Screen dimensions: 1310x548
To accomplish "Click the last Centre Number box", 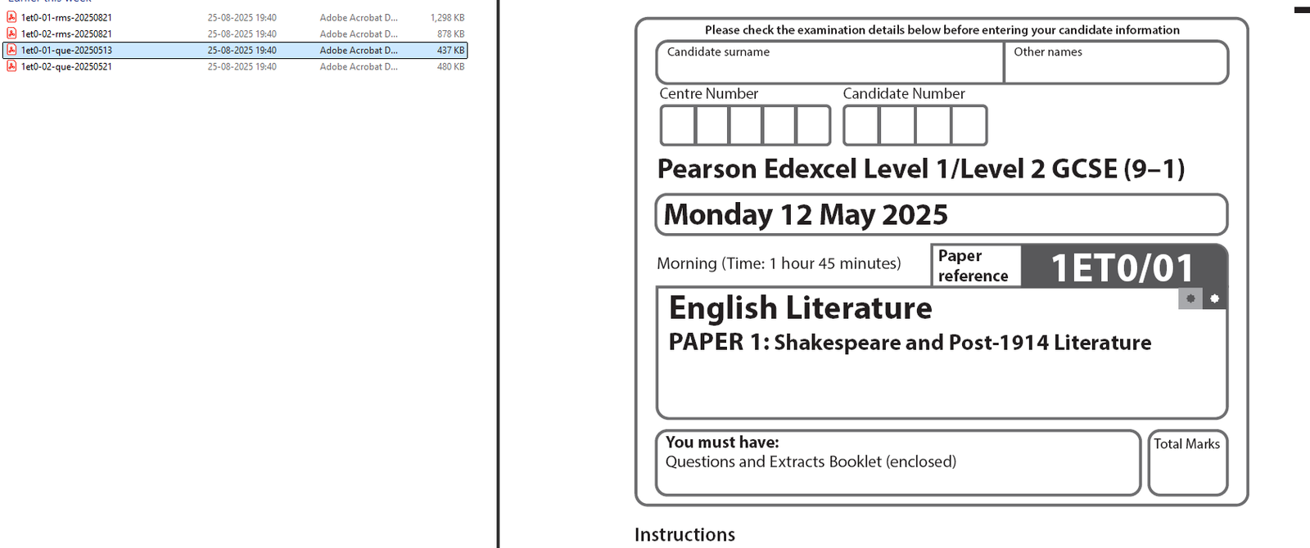I will pyautogui.click(x=813, y=125).
